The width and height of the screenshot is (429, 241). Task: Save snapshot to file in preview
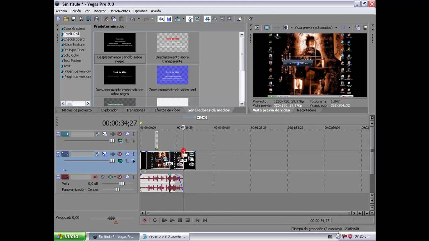[365, 28]
